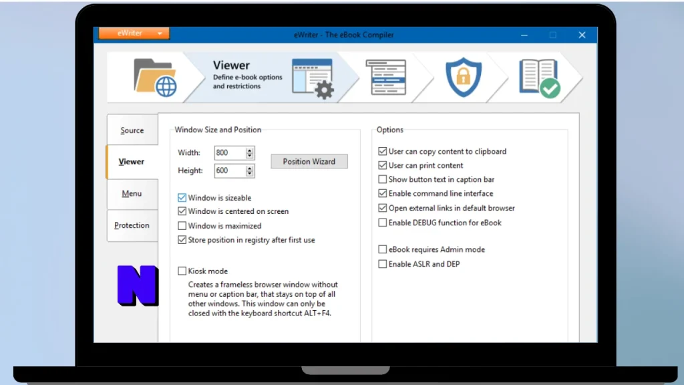Increase Width with the up spinner arrow
The height and width of the screenshot is (385, 684).
point(250,150)
